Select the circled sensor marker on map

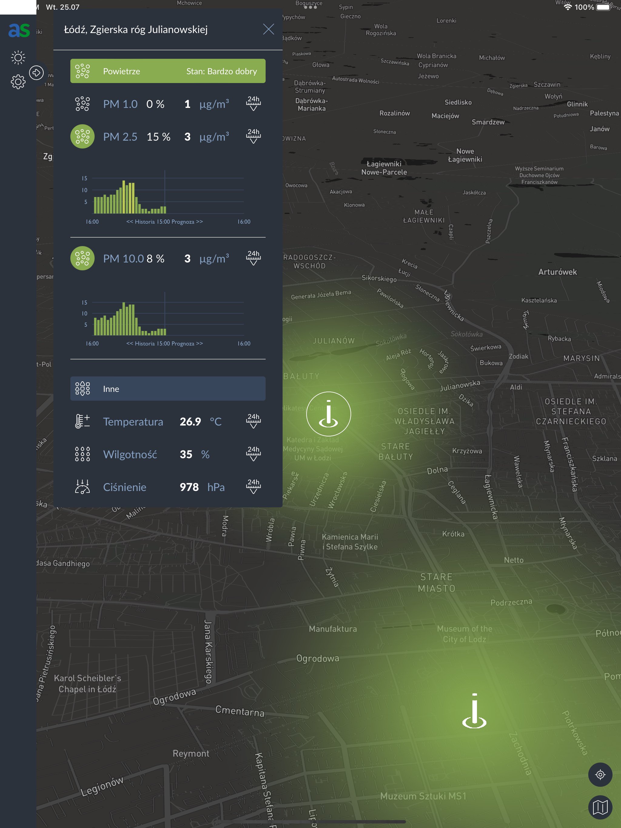(x=328, y=414)
